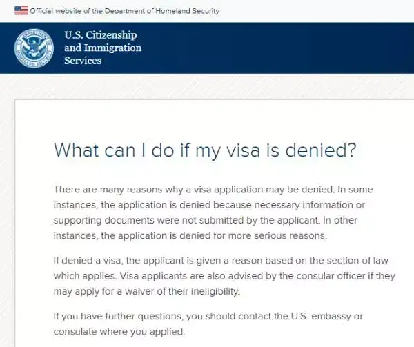Open the U.S. Citizenship and Immigration Services logo text

(x=102, y=48)
